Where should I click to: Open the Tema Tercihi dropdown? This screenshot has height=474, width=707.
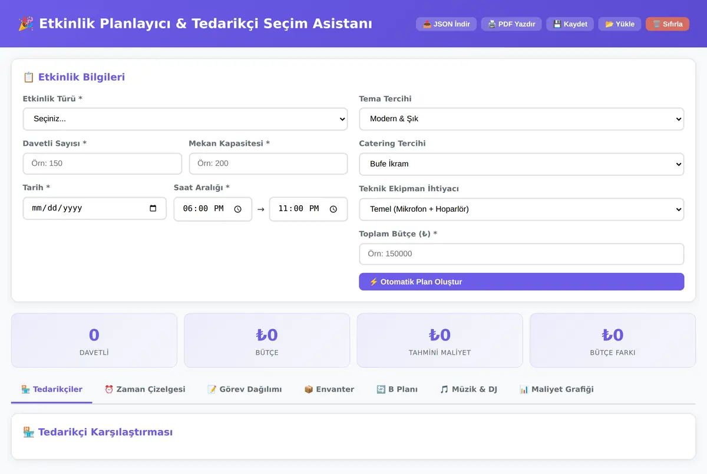click(x=521, y=119)
